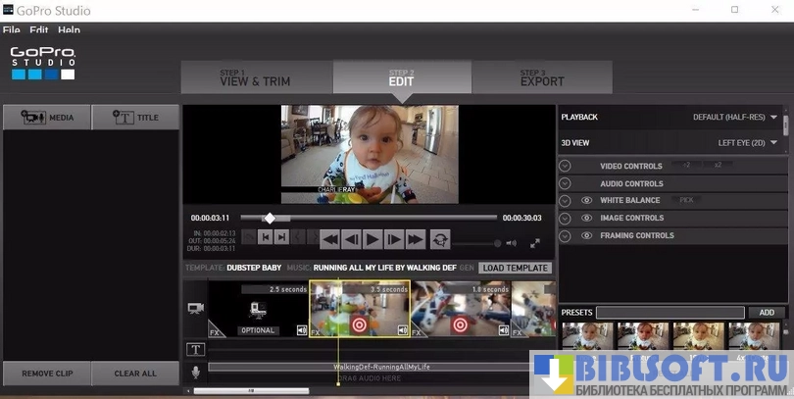Click the fast forward playback icon
The height and width of the screenshot is (399, 794).
tap(416, 238)
